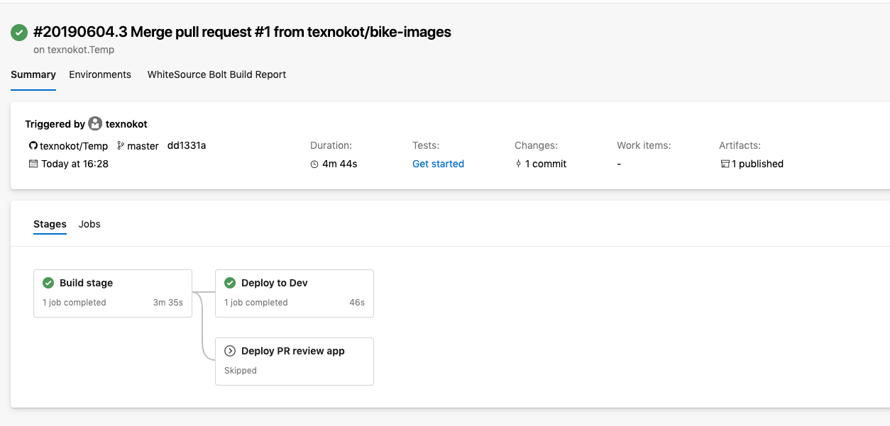Click the skipped icon on Deploy PR review app

(x=230, y=351)
